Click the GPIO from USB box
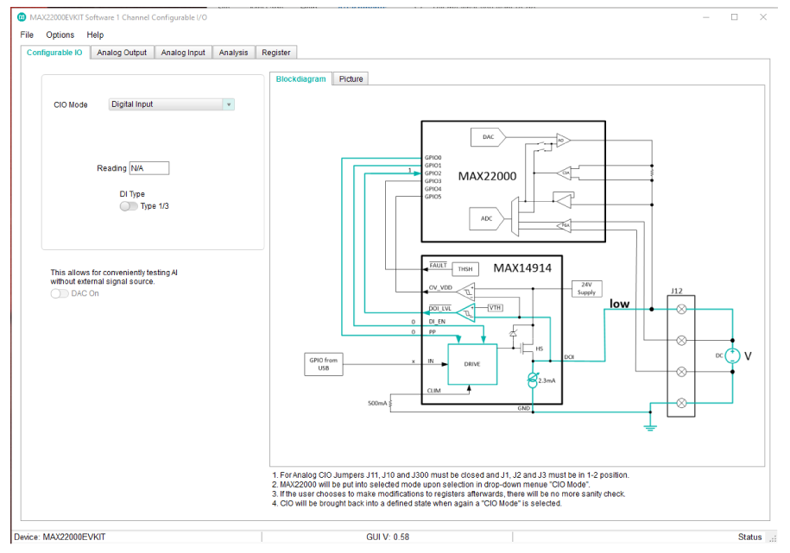Screen dimensions: 790x553 point(324,364)
